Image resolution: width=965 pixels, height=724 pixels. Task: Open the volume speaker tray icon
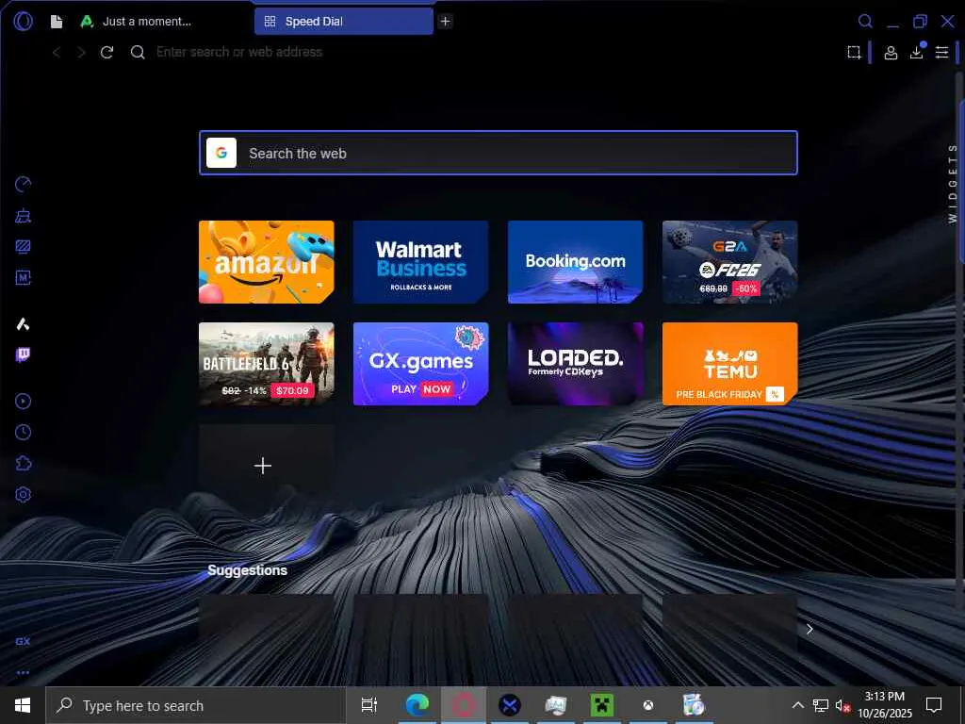pyautogui.click(x=842, y=705)
